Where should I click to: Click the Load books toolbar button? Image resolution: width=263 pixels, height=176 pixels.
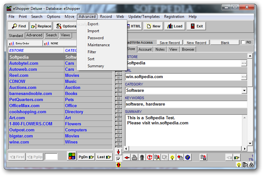pyautogui.click(x=175, y=26)
